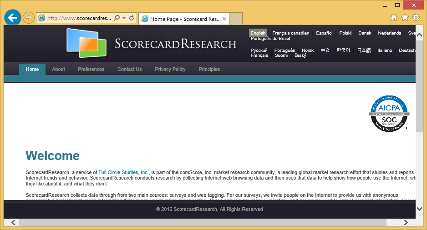Image resolution: width=427 pixels, height=230 pixels.
Task: Click the Welcome heading
Action: [52, 156]
